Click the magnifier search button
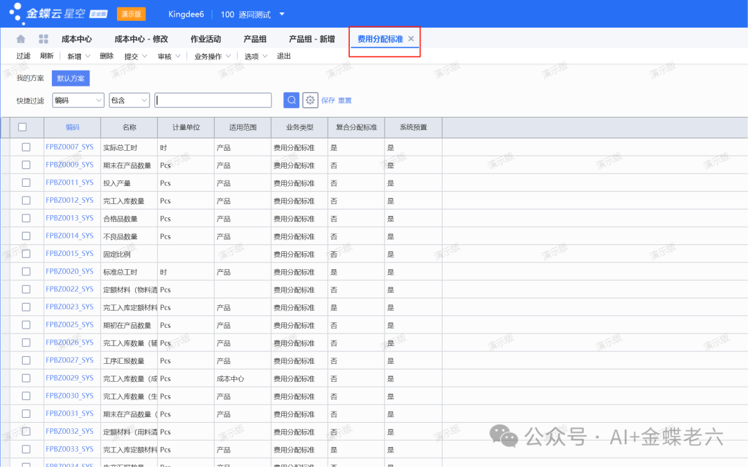 (x=292, y=100)
